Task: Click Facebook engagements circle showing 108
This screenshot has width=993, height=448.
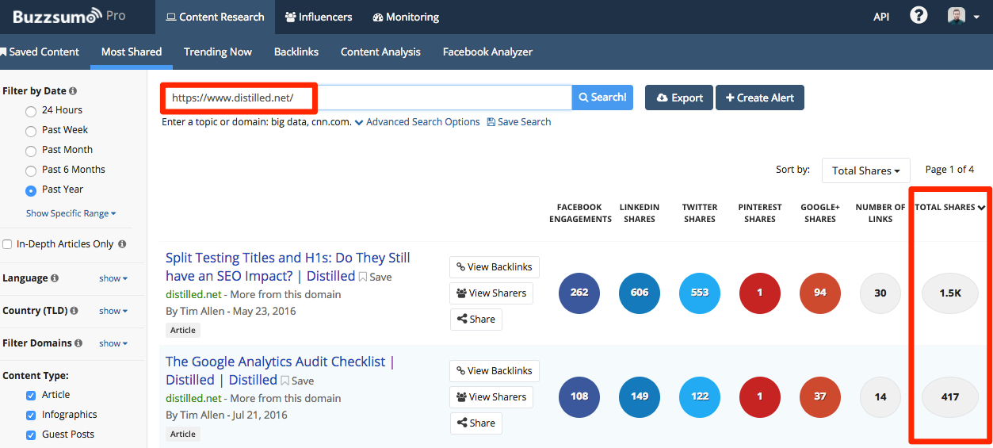Action: 579,396
